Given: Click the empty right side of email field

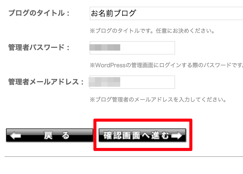Looking at the screenshot, I should 147,82.
